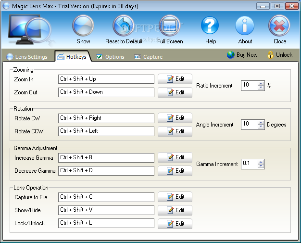
Task: Edit the Capture to File hotkey
Action: point(175,197)
